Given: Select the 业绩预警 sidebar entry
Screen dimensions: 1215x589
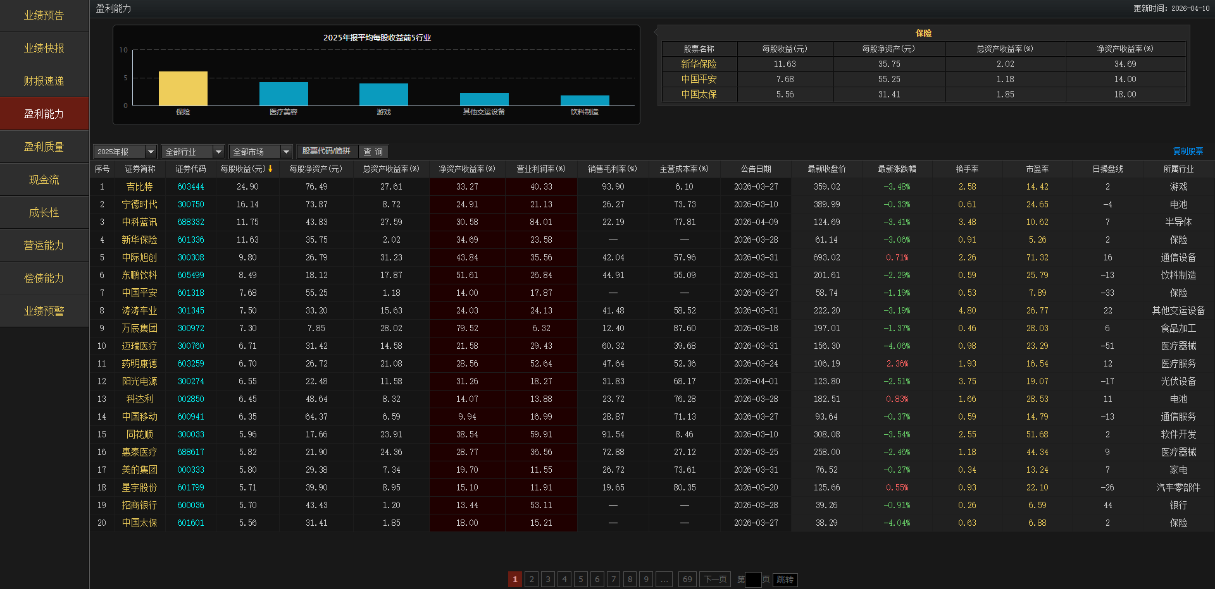Looking at the screenshot, I should (x=44, y=311).
